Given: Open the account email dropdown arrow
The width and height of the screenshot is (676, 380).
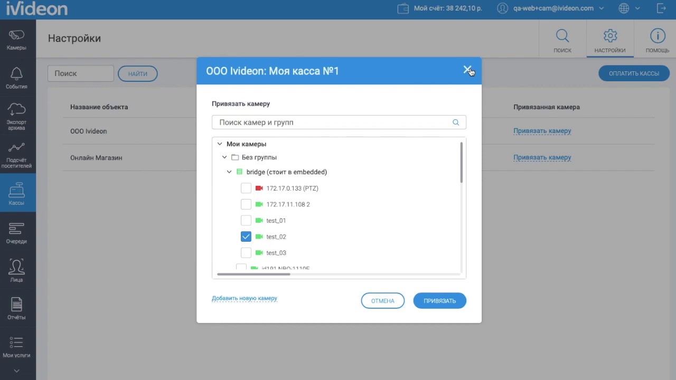Looking at the screenshot, I should (602, 8).
